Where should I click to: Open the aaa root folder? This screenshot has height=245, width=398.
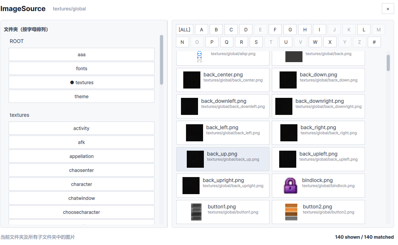point(82,55)
